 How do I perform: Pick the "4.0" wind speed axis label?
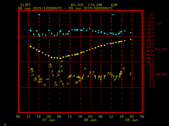pyautogui.click(x=152, y=80)
